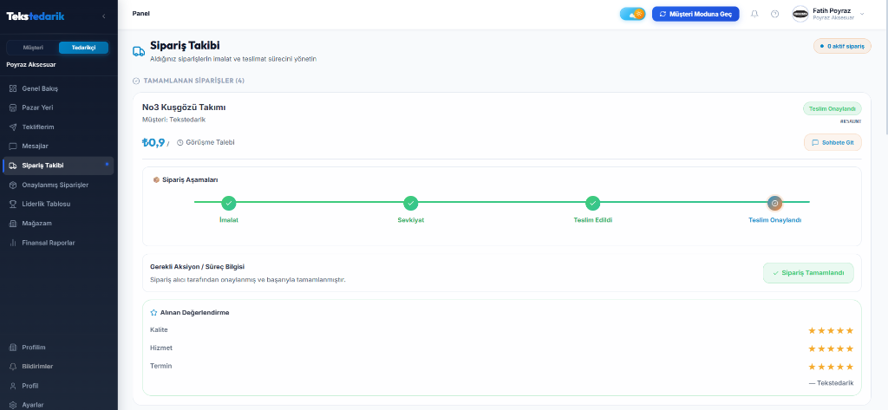Toggle the light/dark theme switch

[x=632, y=14]
